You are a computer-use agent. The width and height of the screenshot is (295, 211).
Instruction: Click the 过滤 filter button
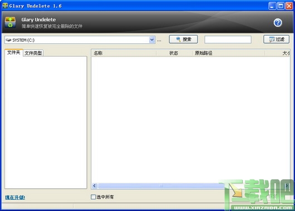click(x=276, y=39)
